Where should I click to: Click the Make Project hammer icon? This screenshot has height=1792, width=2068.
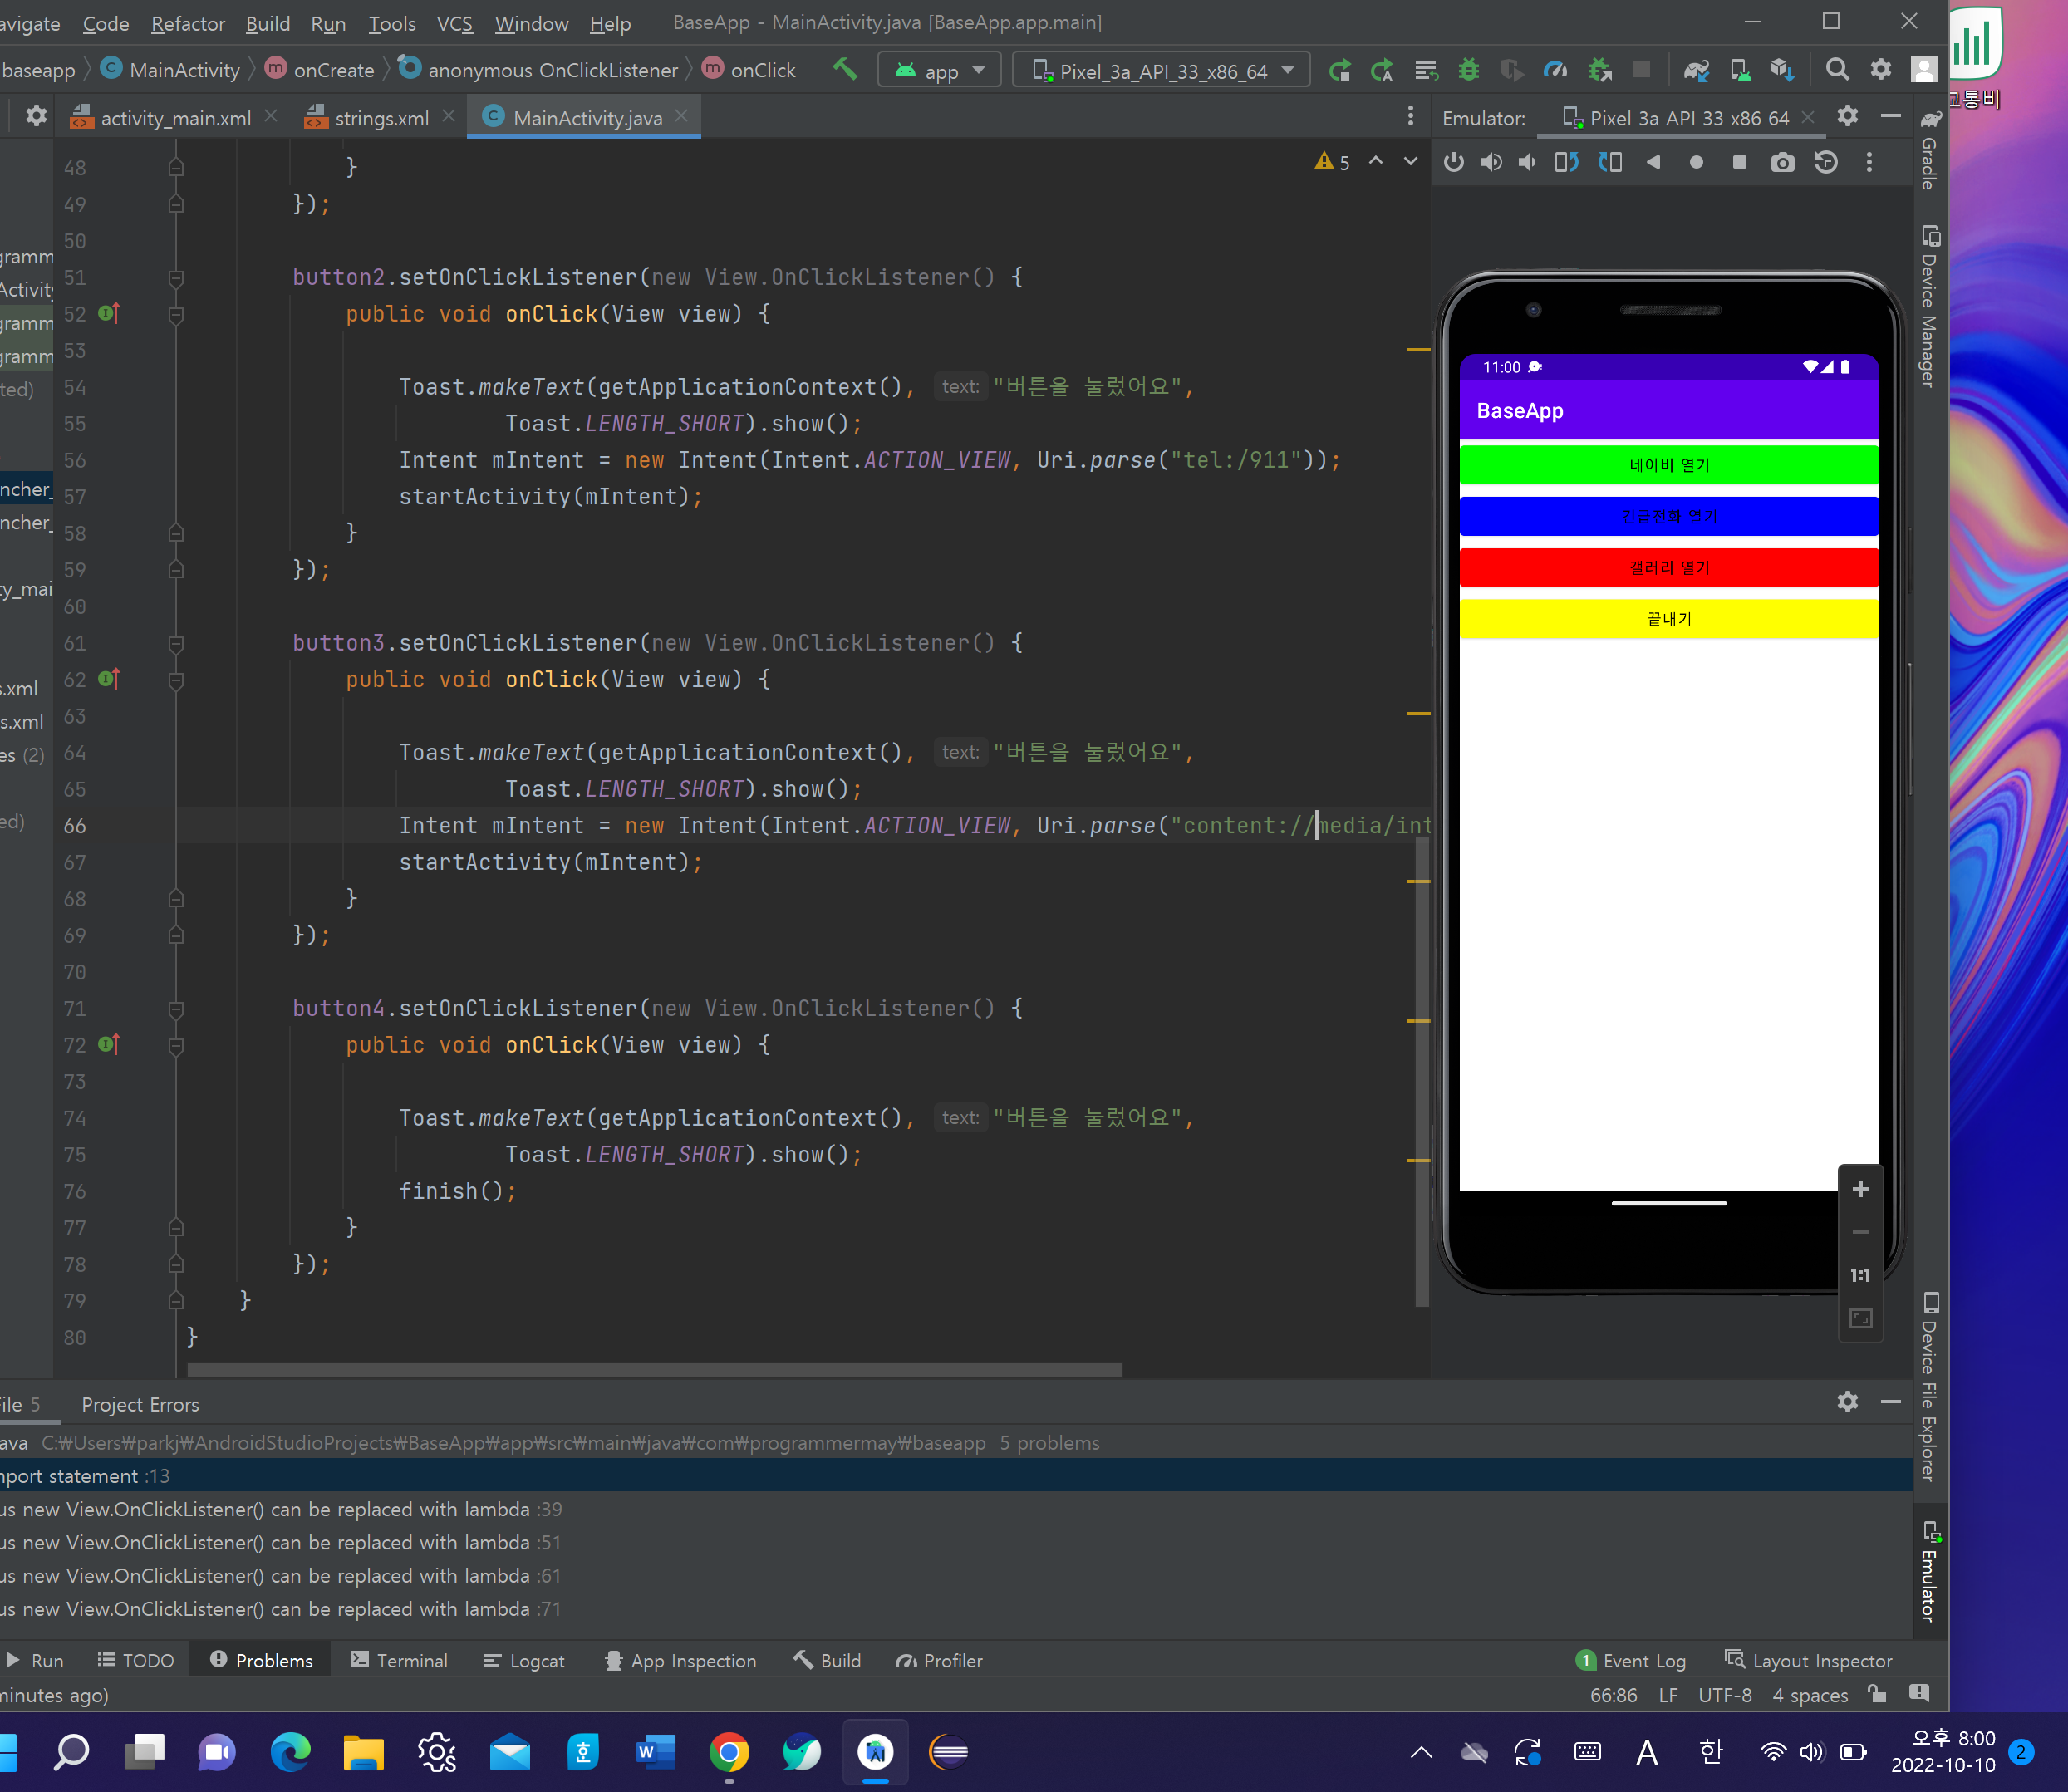coord(845,69)
